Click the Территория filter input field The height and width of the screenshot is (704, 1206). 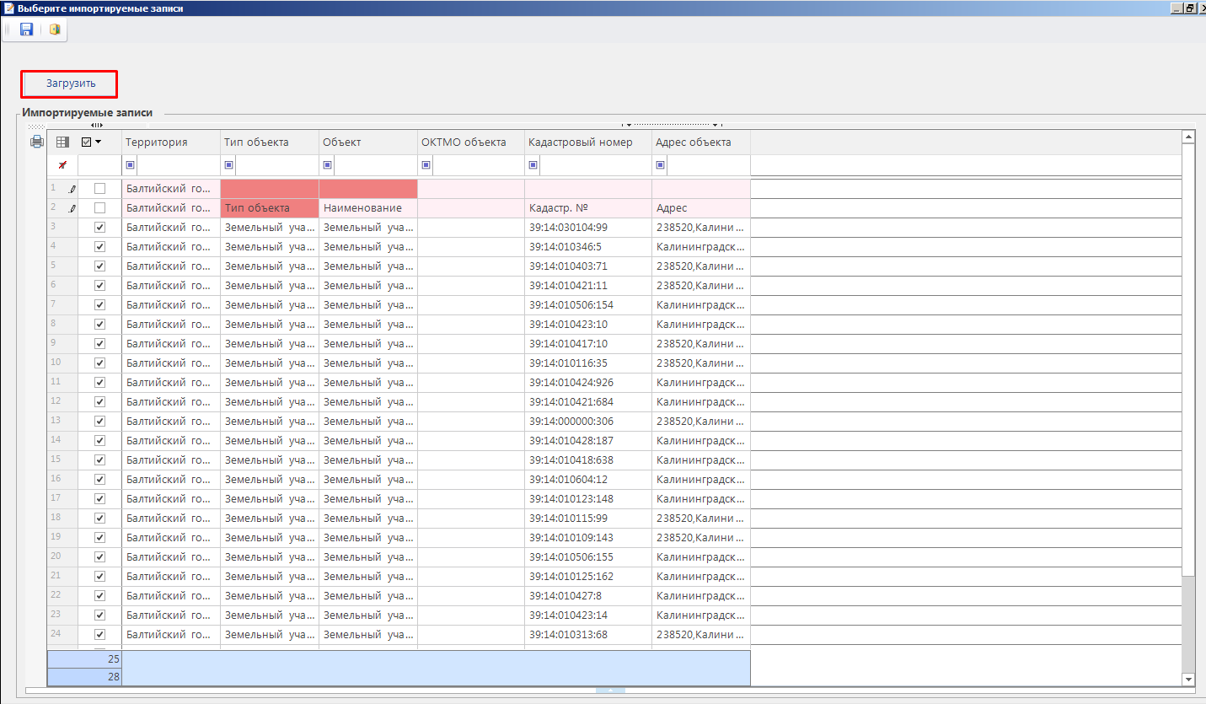click(178, 165)
